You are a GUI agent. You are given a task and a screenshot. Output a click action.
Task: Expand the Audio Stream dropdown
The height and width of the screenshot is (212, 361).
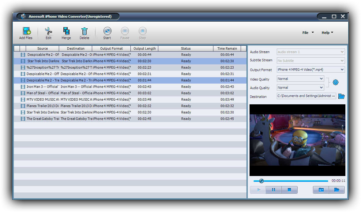[x=311, y=52]
